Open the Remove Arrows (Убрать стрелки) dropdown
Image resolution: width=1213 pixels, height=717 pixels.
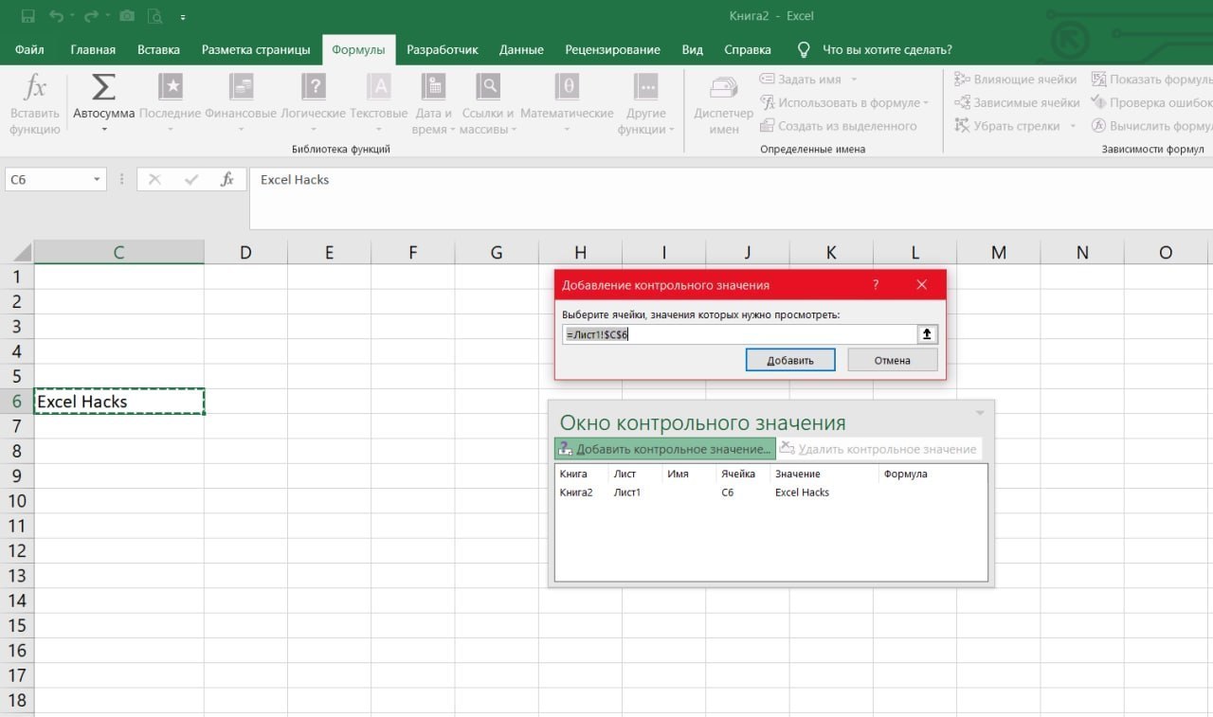tap(1073, 126)
